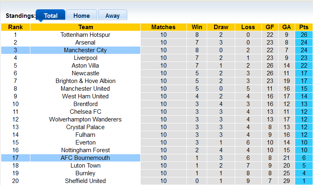Select the Away standings tab
The width and height of the screenshot is (313, 185).
click(x=112, y=16)
